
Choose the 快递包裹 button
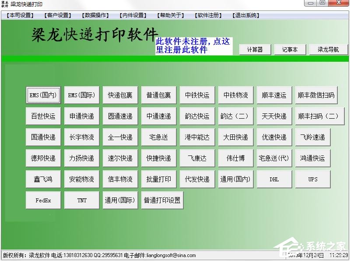pyautogui.click(x=120, y=95)
